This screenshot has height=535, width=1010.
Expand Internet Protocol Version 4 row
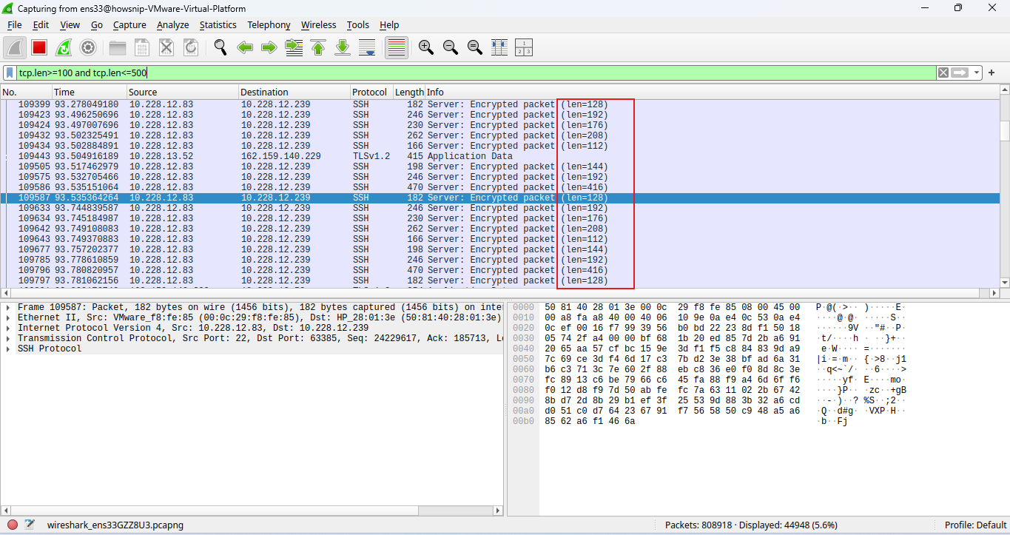click(7, 328)
